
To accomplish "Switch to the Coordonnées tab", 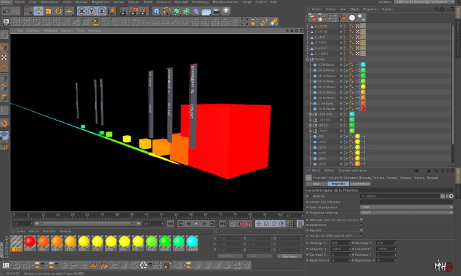I will click(x=360, y=184).
